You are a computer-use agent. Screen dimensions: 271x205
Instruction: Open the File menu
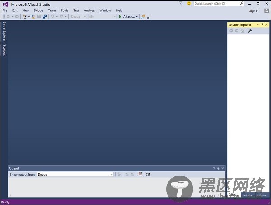tap(5, 10)
